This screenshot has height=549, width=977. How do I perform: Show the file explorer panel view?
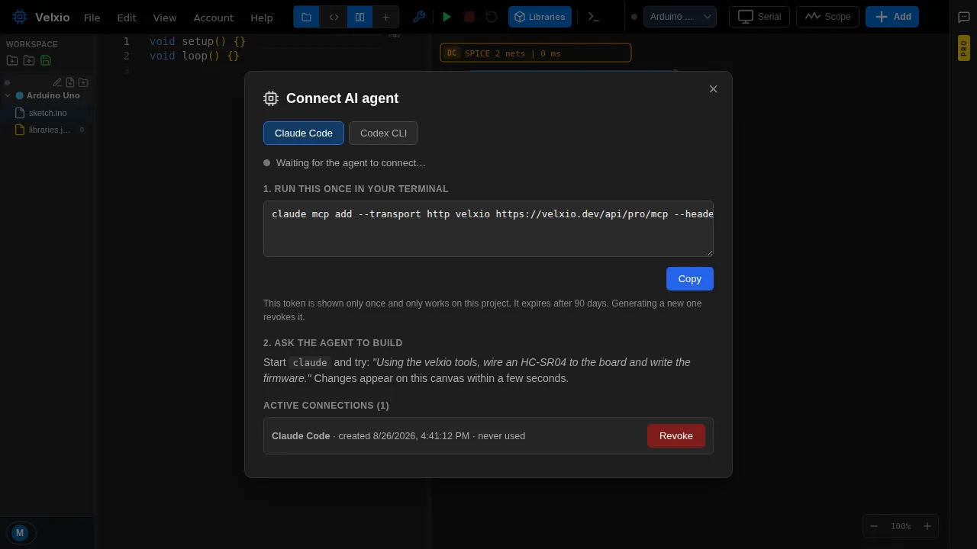point(306,17)
